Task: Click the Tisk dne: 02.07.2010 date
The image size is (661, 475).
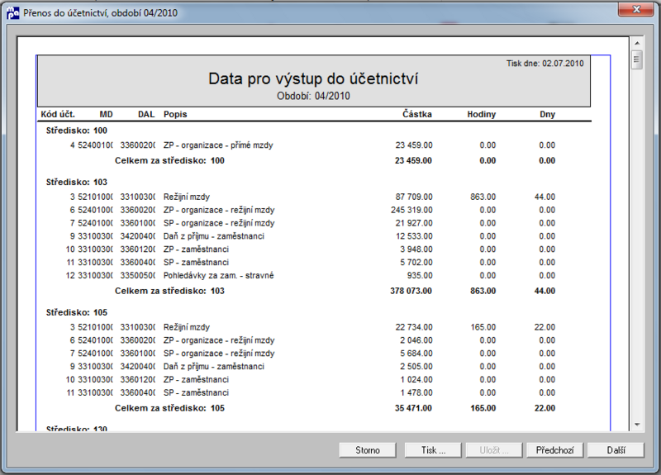Action: [x=545, y=64]
